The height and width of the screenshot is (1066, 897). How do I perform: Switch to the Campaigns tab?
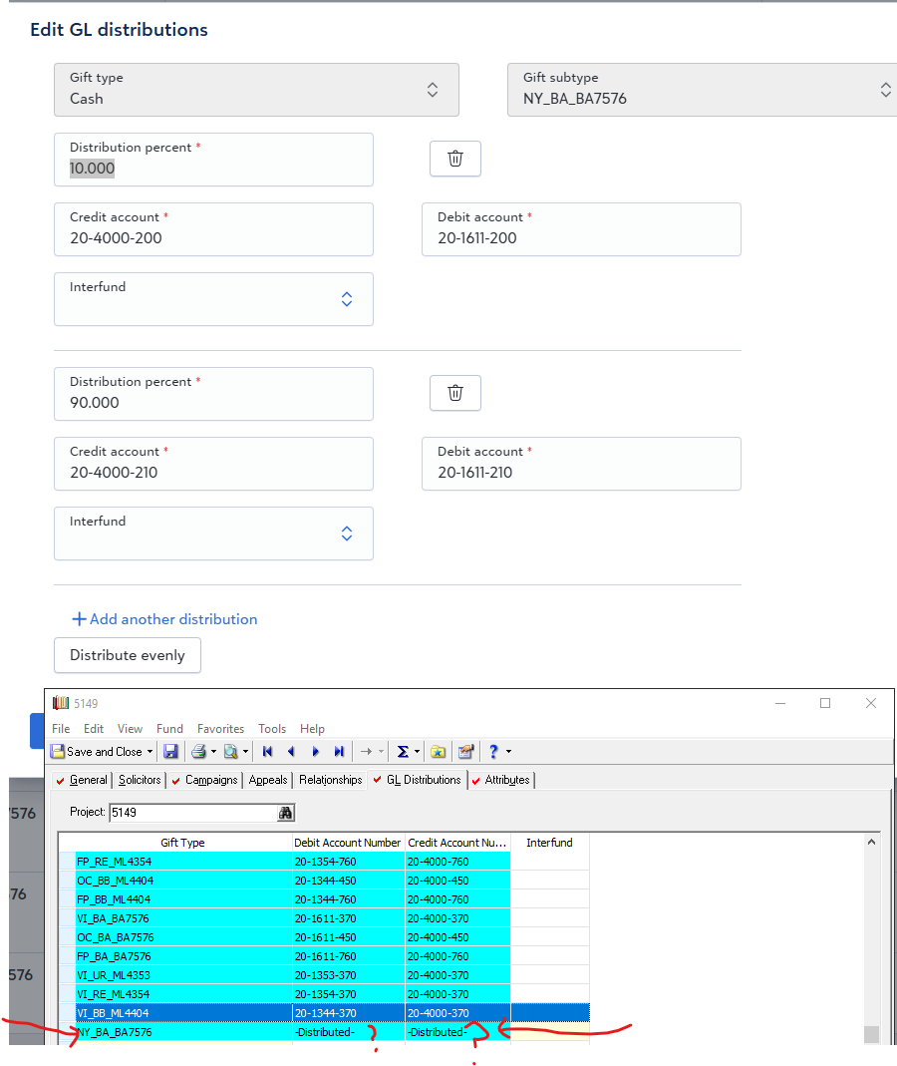205,780
